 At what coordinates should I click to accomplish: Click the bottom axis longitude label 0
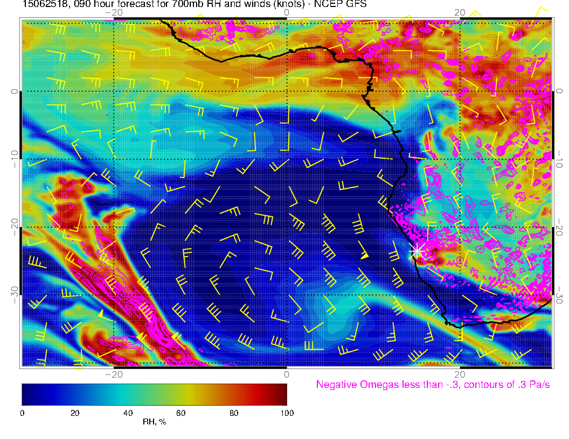click(287, 374)
